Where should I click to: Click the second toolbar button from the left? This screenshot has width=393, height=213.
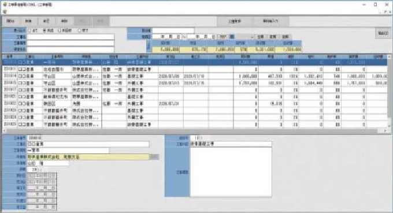28,21
